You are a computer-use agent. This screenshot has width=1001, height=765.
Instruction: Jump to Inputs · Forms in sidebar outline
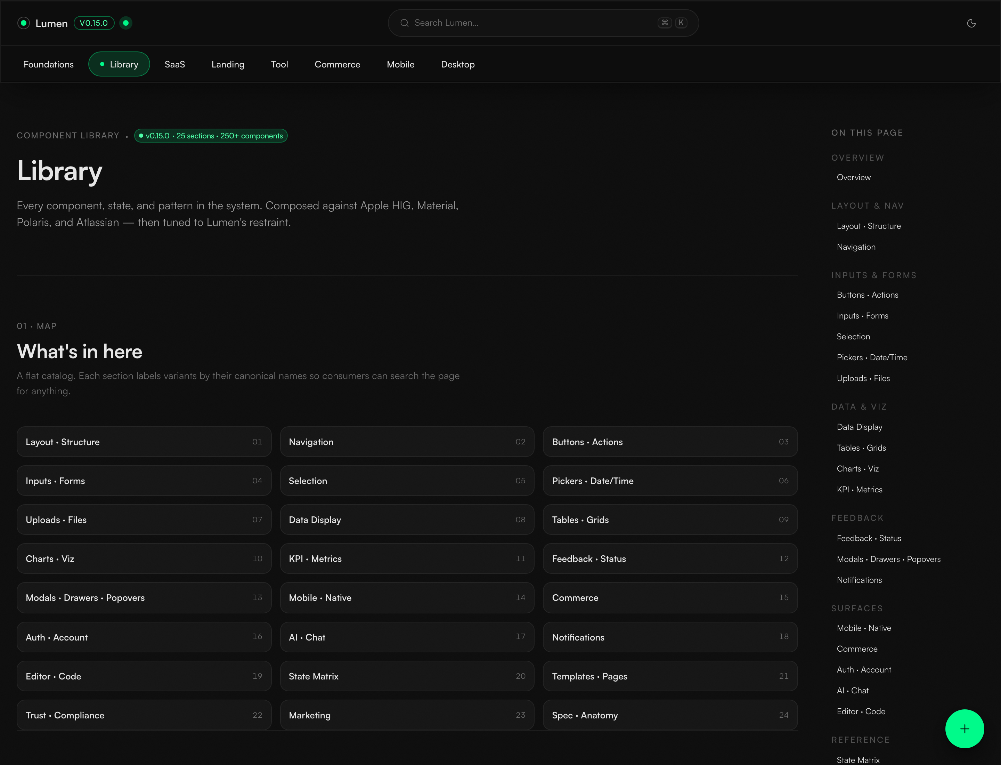[x=862, y=316]
